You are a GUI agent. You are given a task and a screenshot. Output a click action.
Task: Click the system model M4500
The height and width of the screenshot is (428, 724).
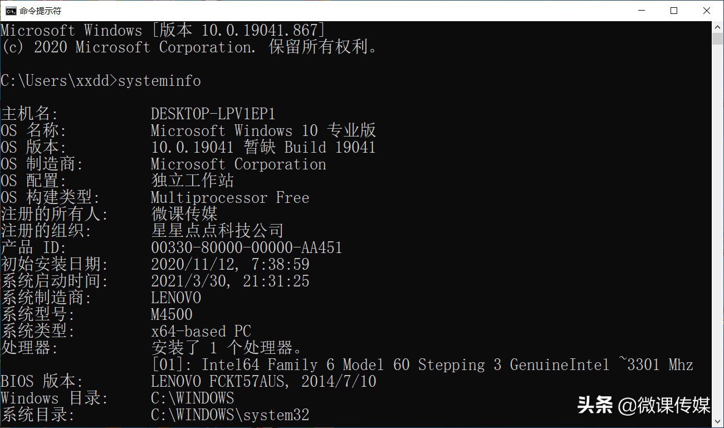point(172,314)
